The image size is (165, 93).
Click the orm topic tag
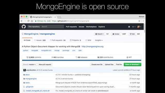pyautogui.click(x=74, y=51)
